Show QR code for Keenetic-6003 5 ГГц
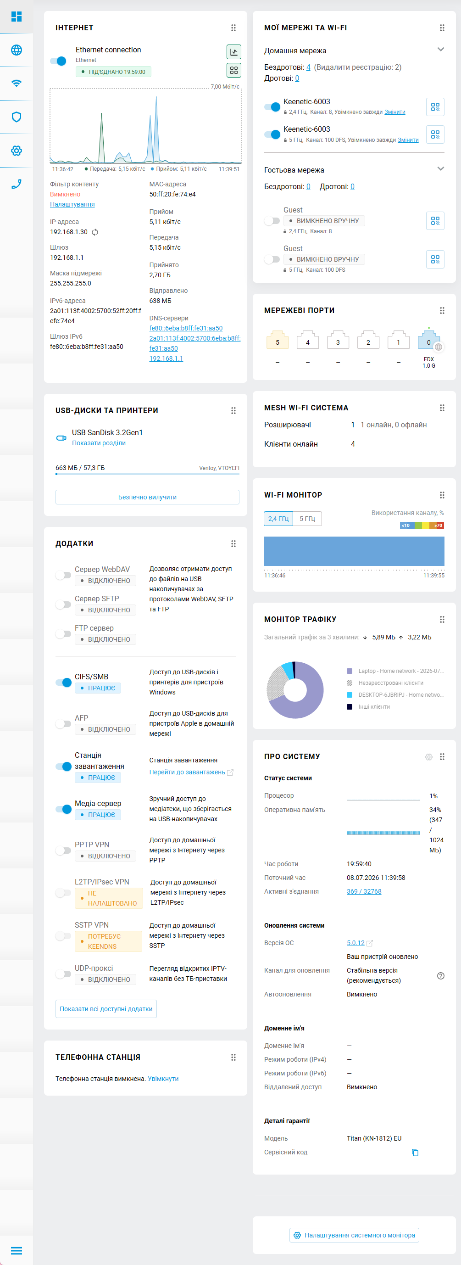 435,134
